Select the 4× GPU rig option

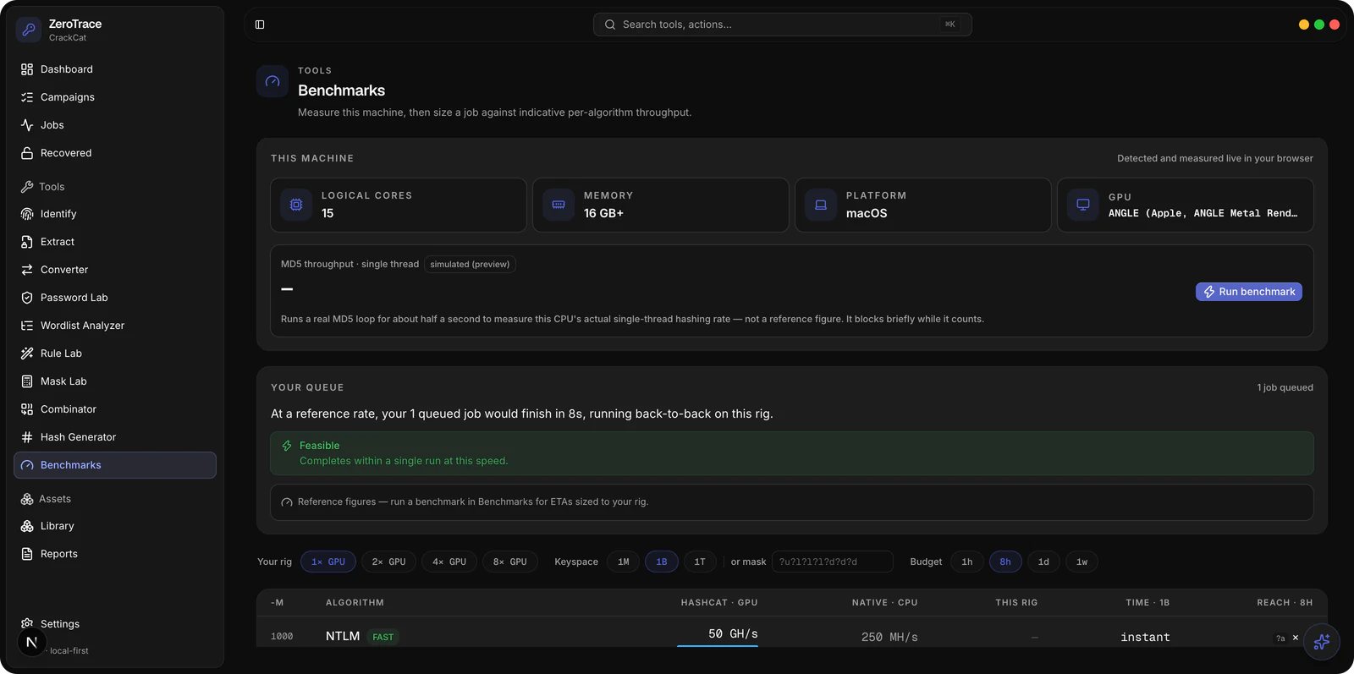(x=449, y=562)
